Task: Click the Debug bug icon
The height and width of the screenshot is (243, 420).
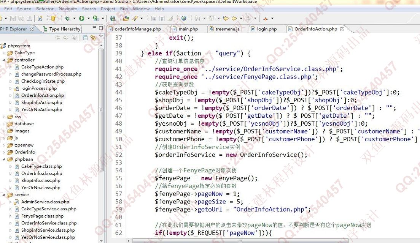Action: tap(67, 19)
